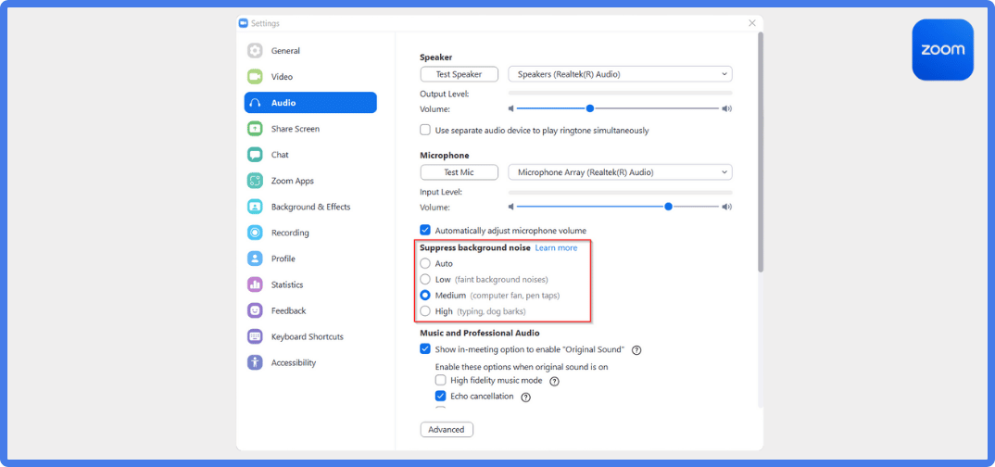Open the Microphone Array device dropdown
Image resolution: width=995 pixels, height=467 pixels.
coord(620,172)
